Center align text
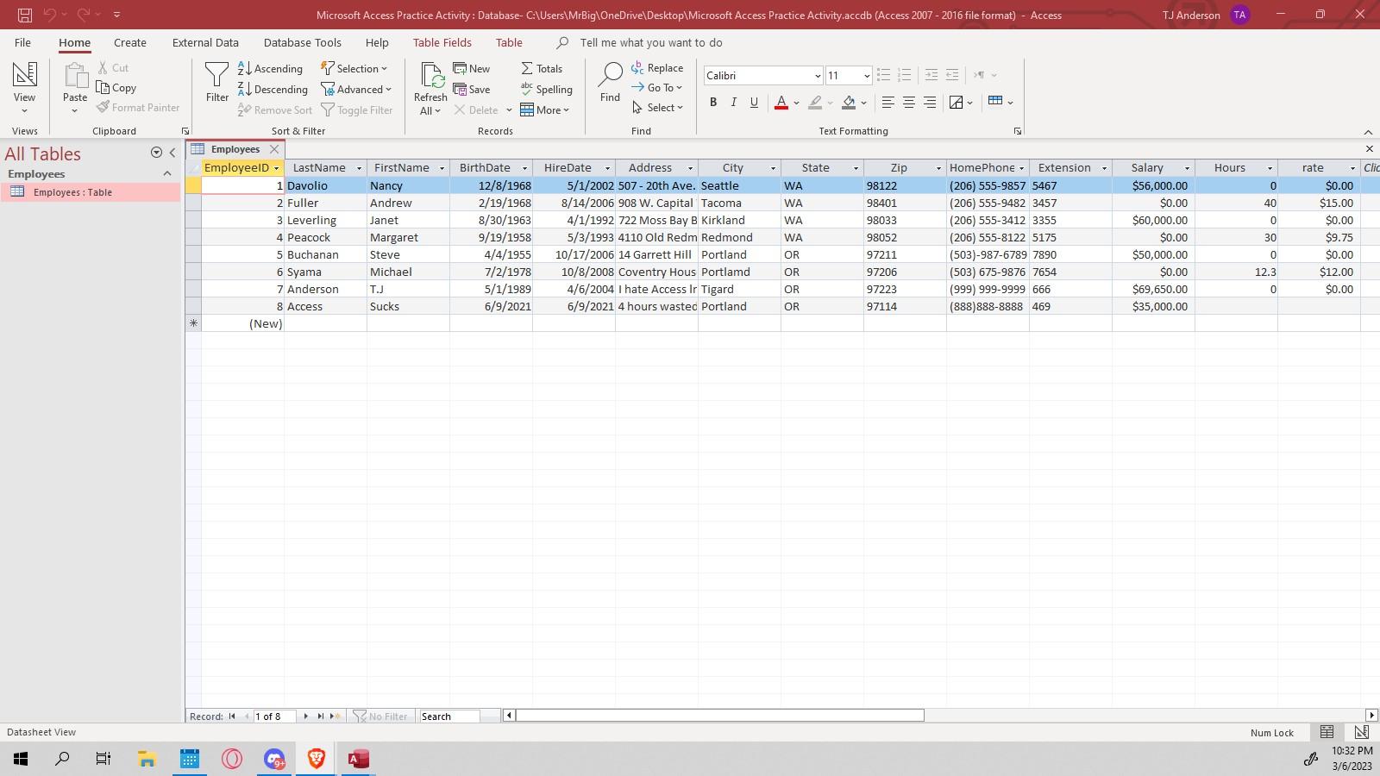1380x776 pixels. (x=908, y=102)
